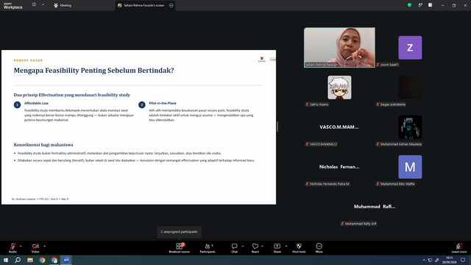Click the divider handle between slide and gallery
Screen dimensions: 471x265
277,127
